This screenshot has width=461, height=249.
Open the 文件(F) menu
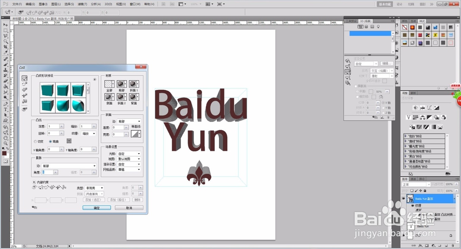17,4
